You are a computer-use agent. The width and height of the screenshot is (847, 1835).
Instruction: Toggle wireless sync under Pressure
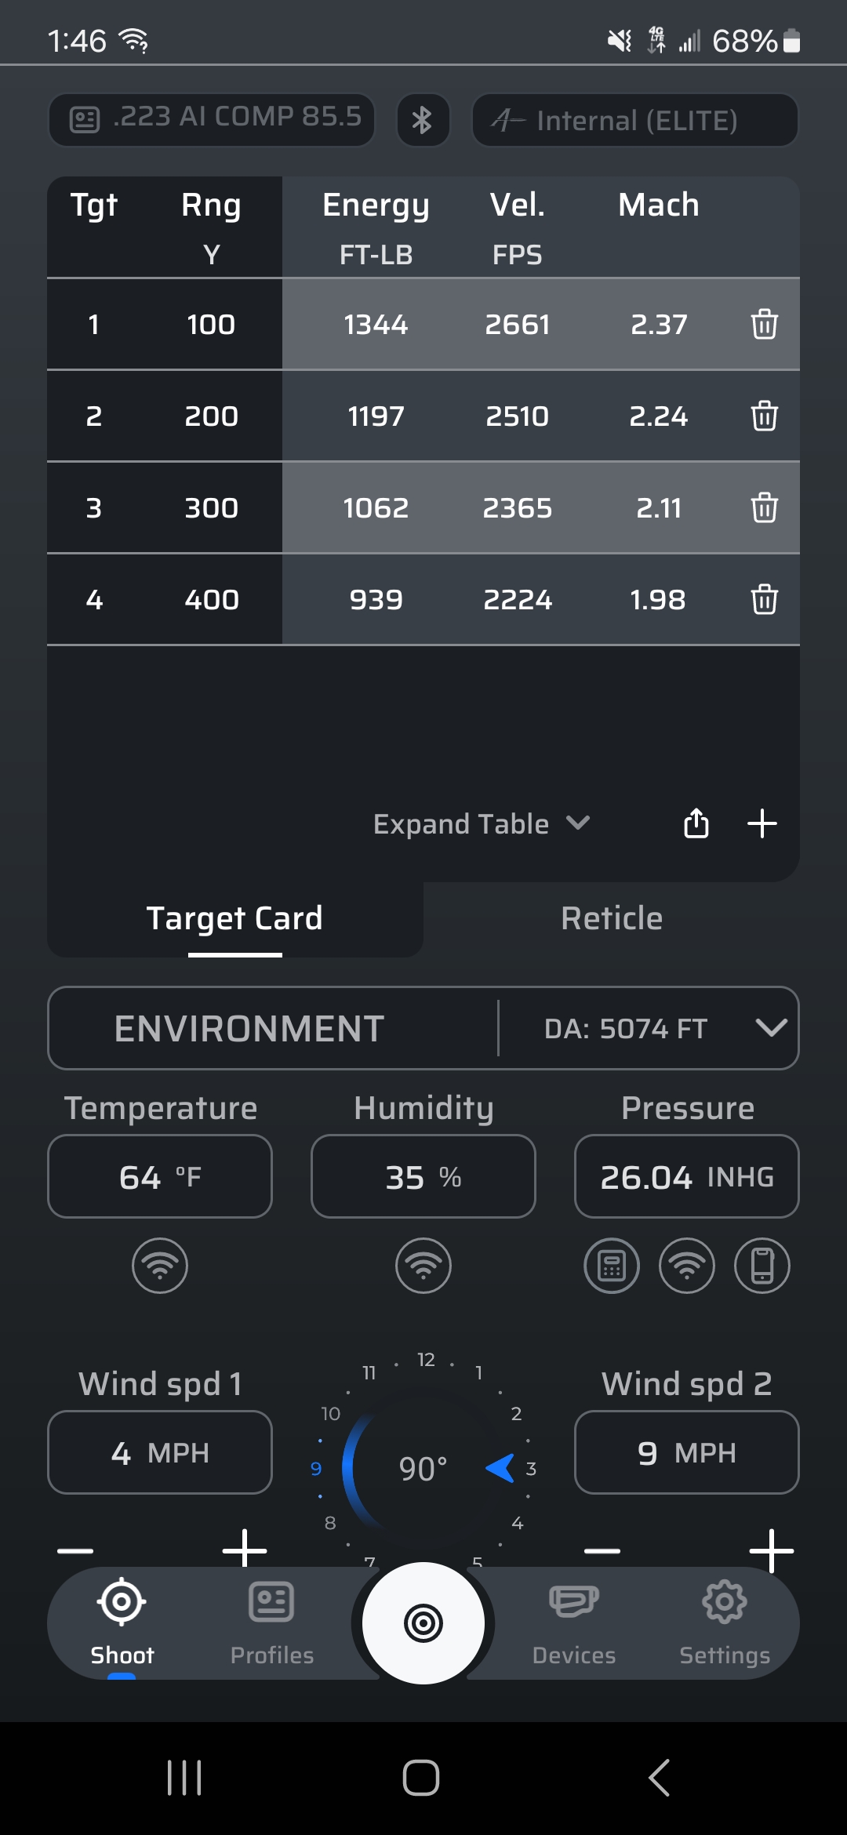(x=687, y=1266)
